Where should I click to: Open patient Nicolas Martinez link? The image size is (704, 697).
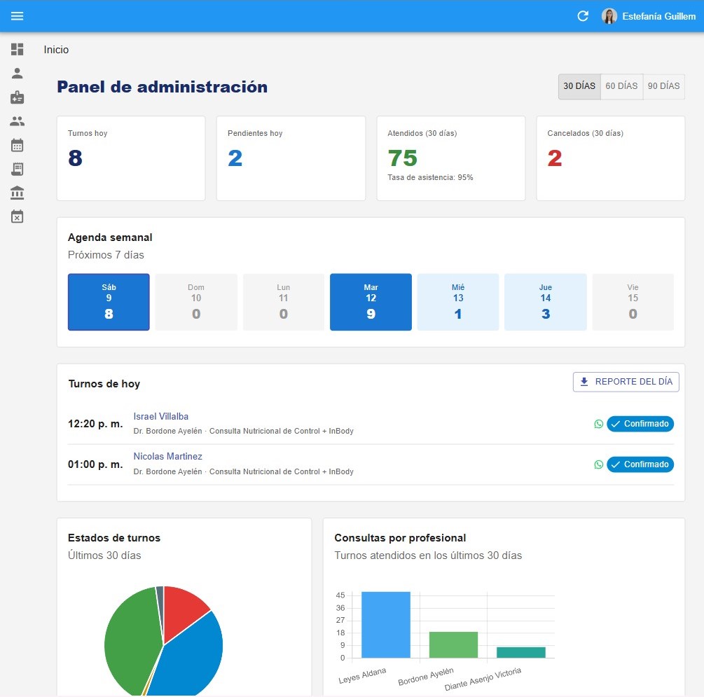click(x=168, y=456)
